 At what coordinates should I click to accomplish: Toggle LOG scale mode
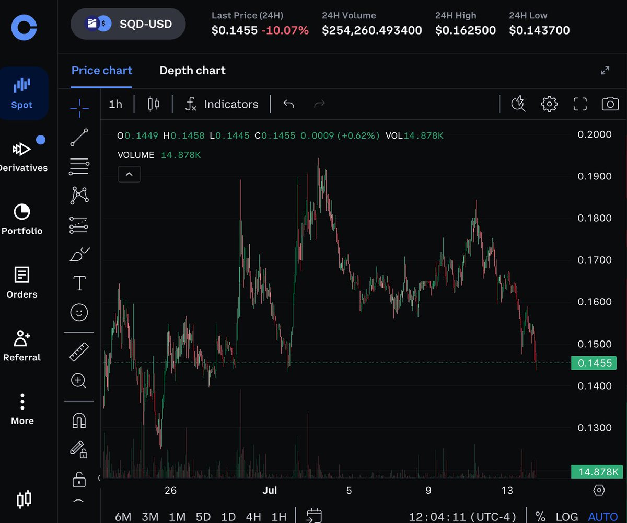[567, 517]
